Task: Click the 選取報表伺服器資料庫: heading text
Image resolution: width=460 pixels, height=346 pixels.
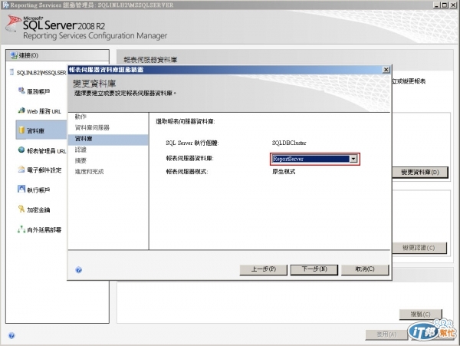Action: 185,121
